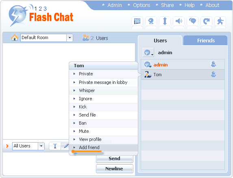The image size is (233, 178).
Task: Click the profile icon in admin row
Action: [213, 64]
